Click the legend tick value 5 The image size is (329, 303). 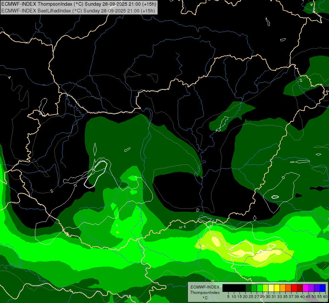click(x=228, y=297)
